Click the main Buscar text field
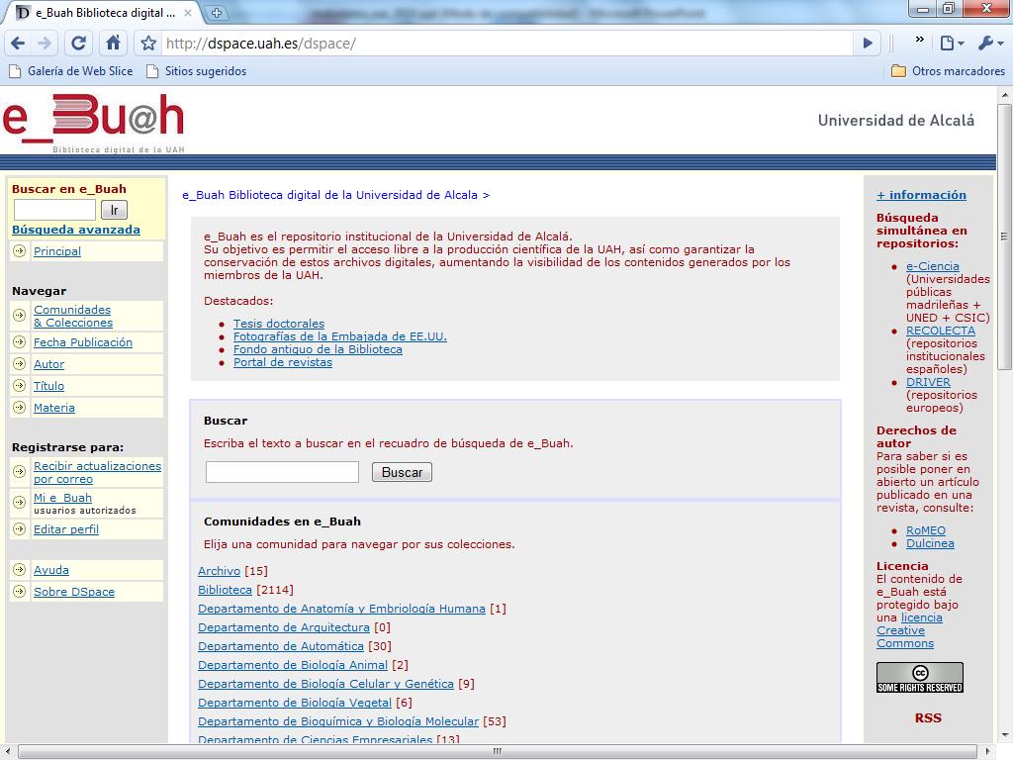Viewport: 1013px width, 760px height. point(282,472)
